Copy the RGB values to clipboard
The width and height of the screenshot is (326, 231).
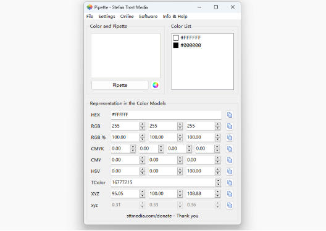coord(230,126)
